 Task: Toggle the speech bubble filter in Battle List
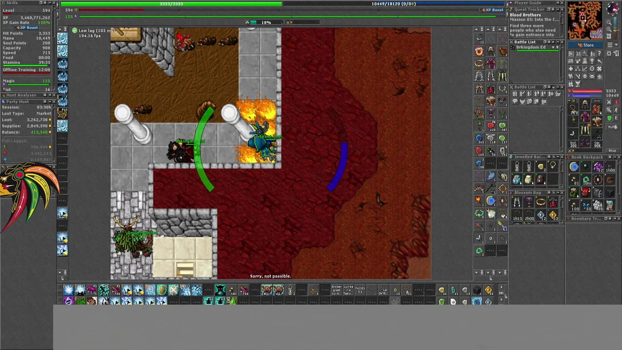point(515,101)
